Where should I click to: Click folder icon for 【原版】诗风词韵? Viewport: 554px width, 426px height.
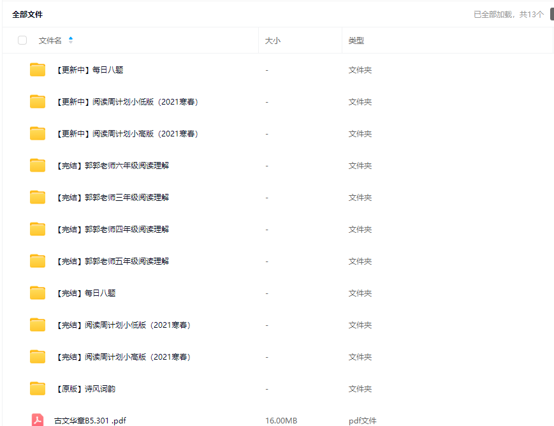click(38, 388)
